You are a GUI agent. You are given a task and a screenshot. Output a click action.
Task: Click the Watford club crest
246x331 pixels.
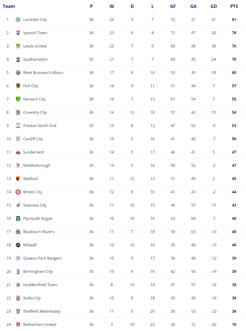pyautogui.click(x=18, y=179)
